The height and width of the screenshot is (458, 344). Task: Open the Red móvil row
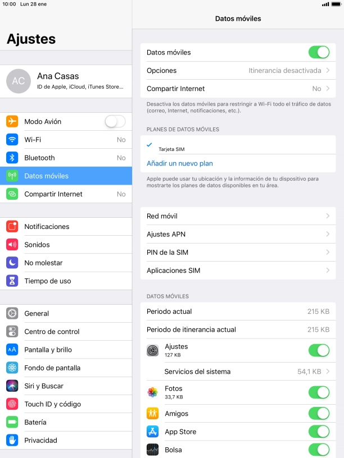coord(238,216)
